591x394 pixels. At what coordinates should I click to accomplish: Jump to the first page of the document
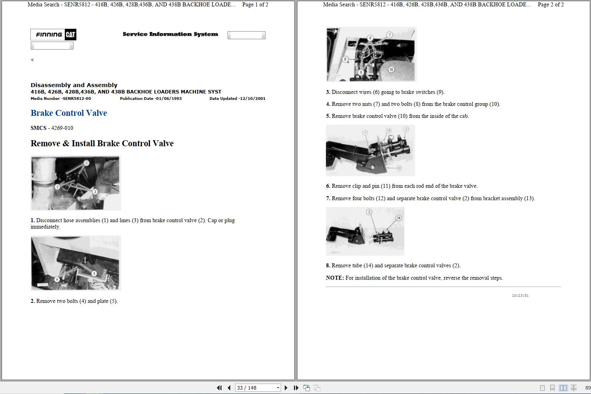(x=219, y=388)
